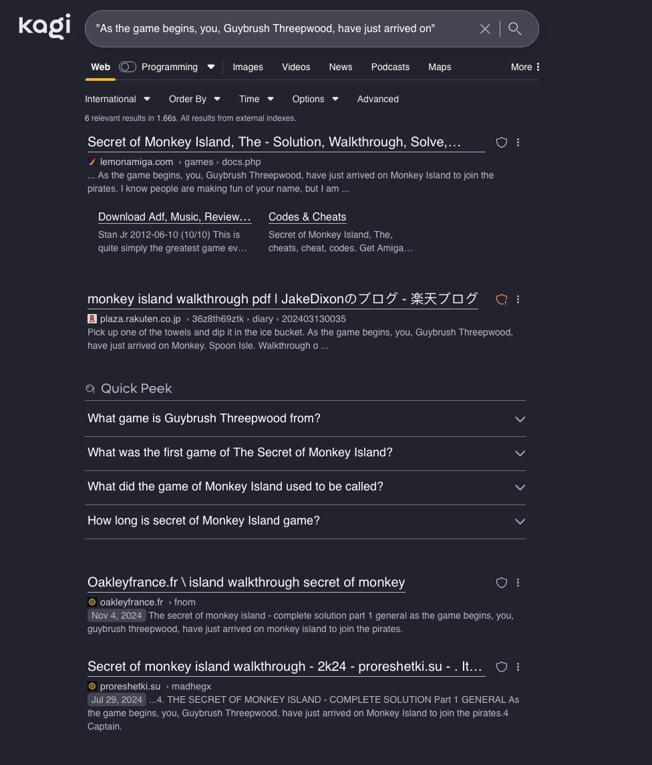Click orange warning shield on rakuten result
The height and width of the screenshot is (765, 652).
click(502, 299)
